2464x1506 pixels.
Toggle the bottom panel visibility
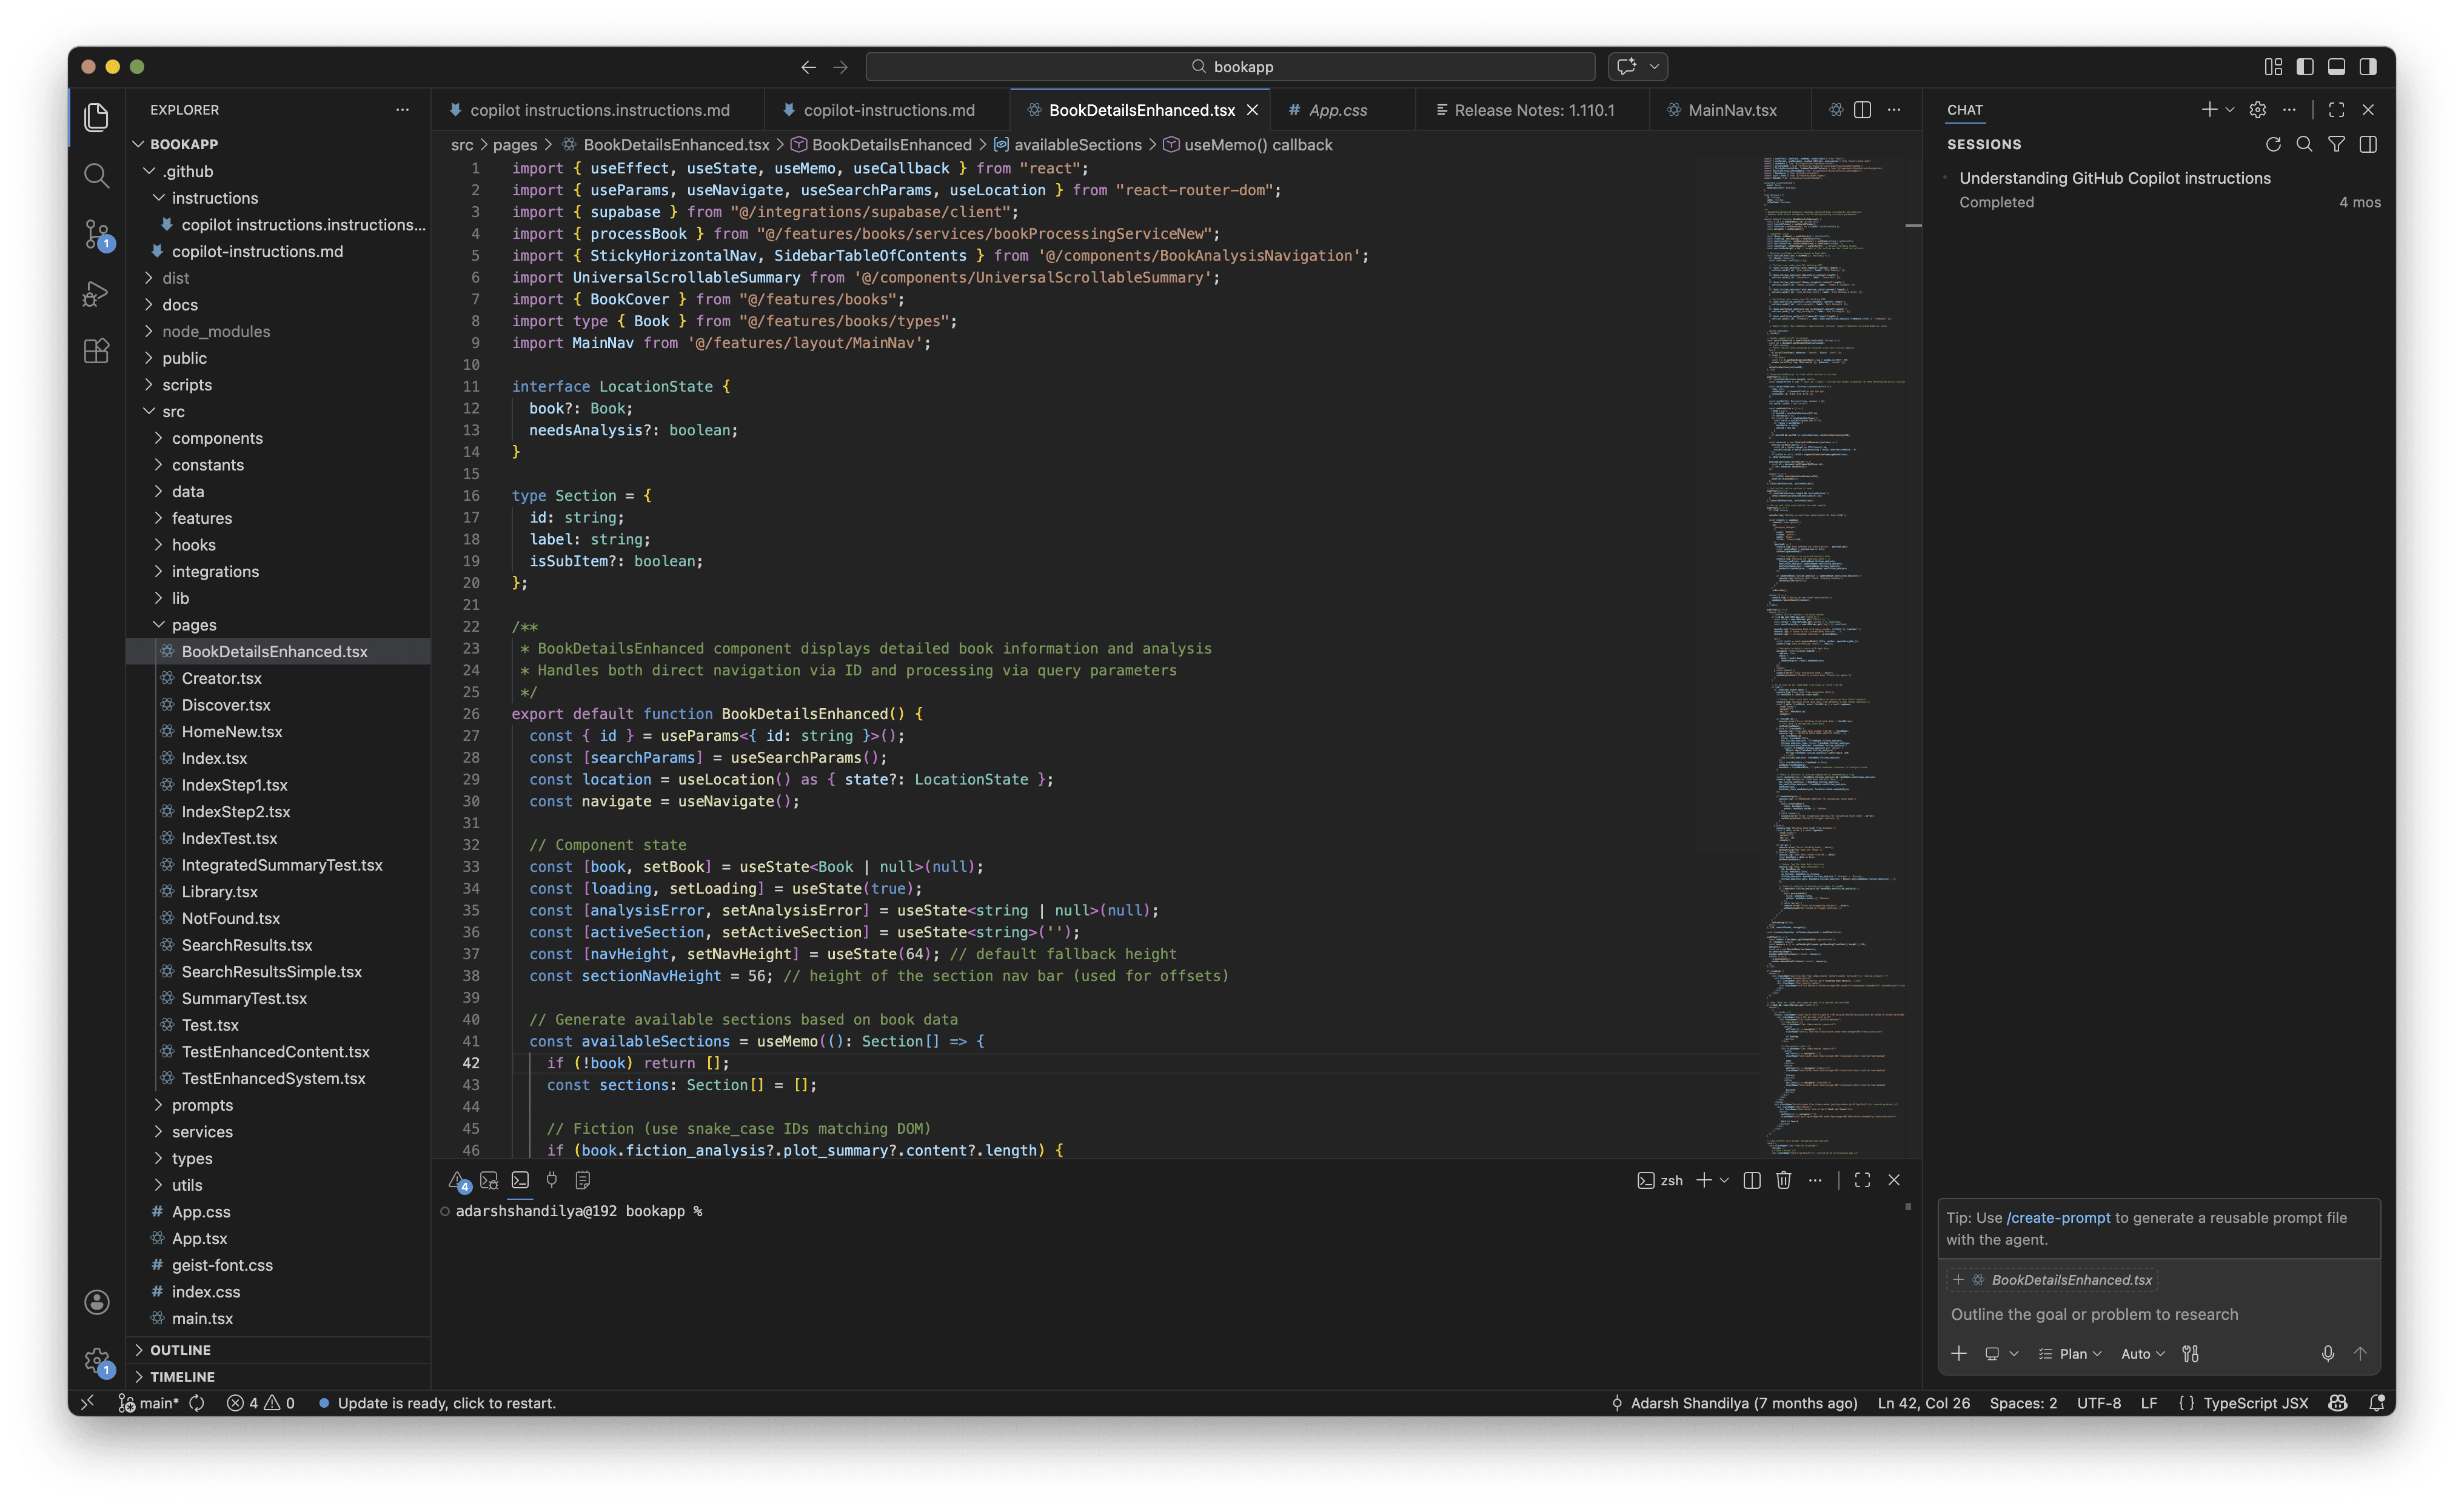point(2337,66)
